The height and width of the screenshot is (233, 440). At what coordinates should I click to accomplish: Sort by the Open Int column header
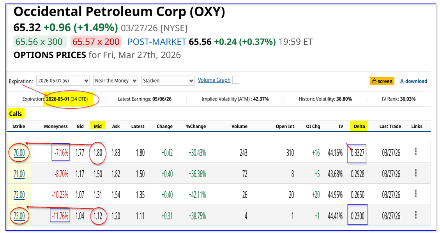coord(285,126)
